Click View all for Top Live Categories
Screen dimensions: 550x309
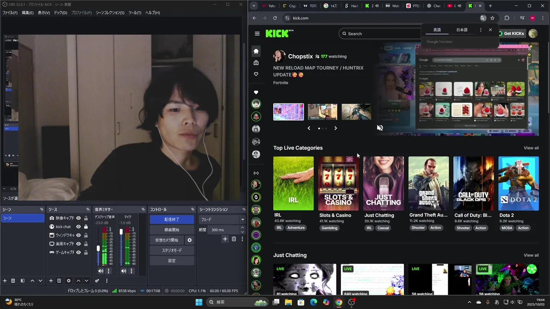531,148
